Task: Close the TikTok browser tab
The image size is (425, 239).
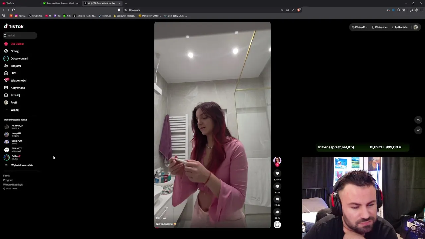Action: [120, 3]
